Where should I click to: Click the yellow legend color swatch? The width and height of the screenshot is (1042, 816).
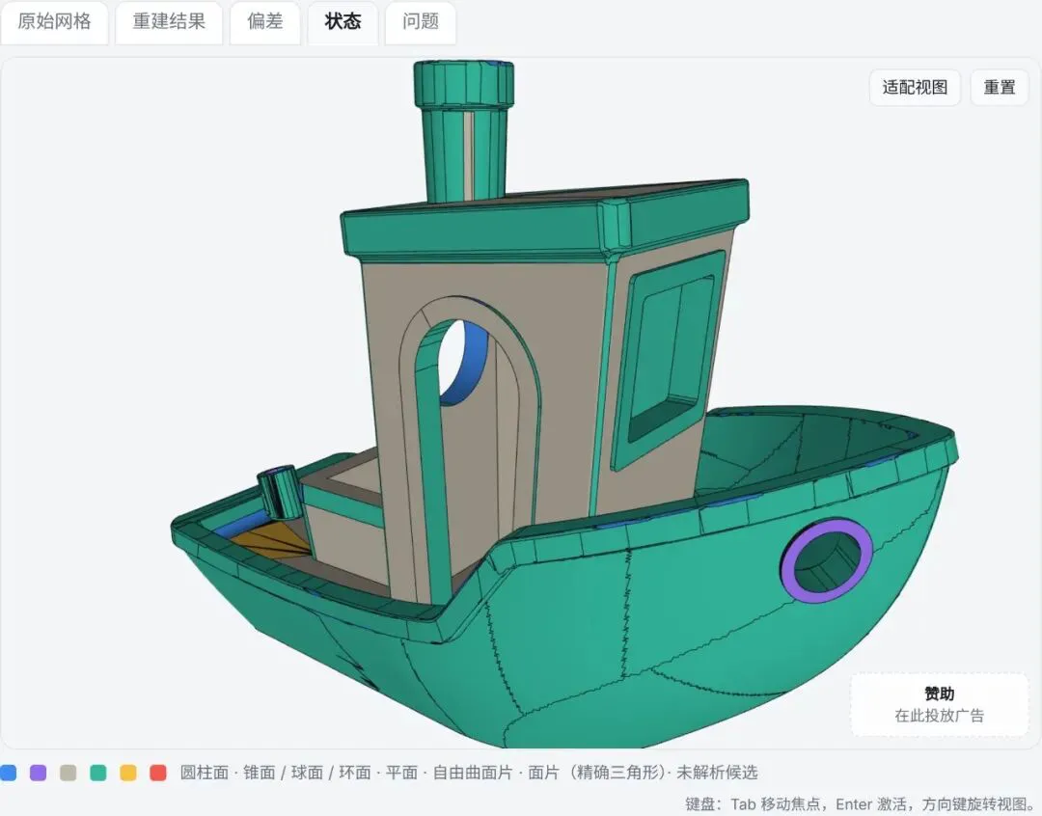[127, 773]
